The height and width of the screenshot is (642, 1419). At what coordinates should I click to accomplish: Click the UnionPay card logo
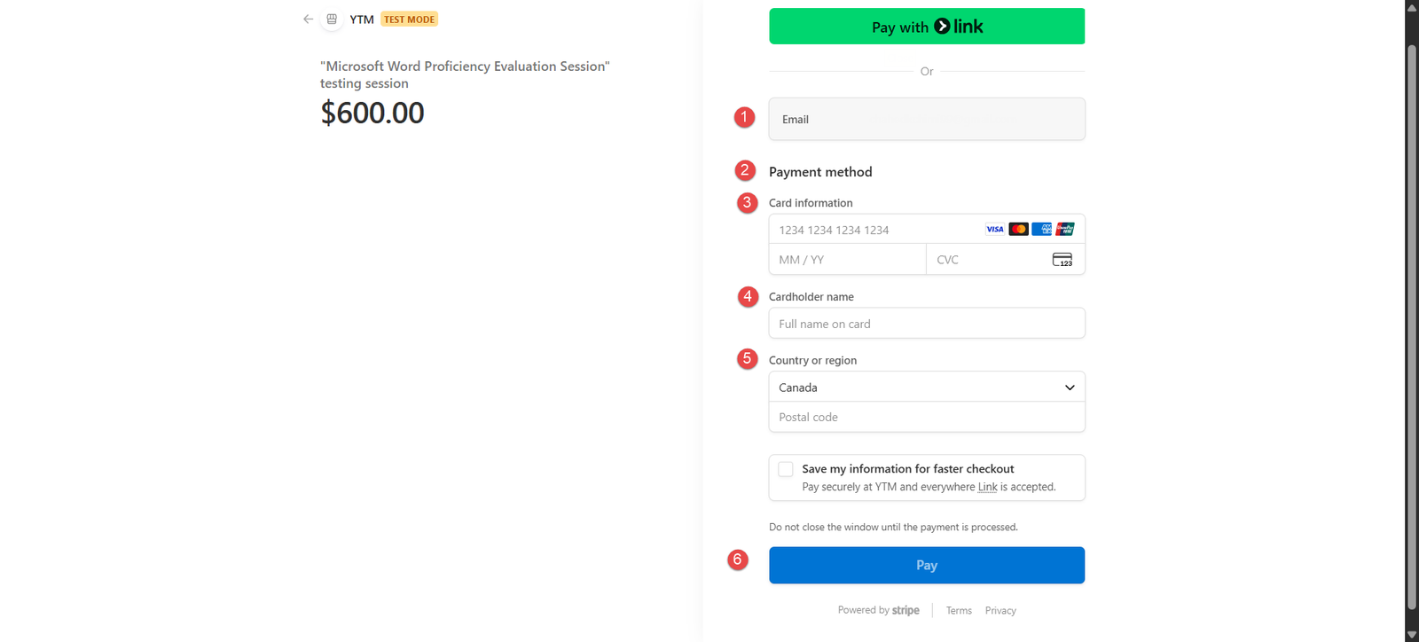coord(1065,229)
